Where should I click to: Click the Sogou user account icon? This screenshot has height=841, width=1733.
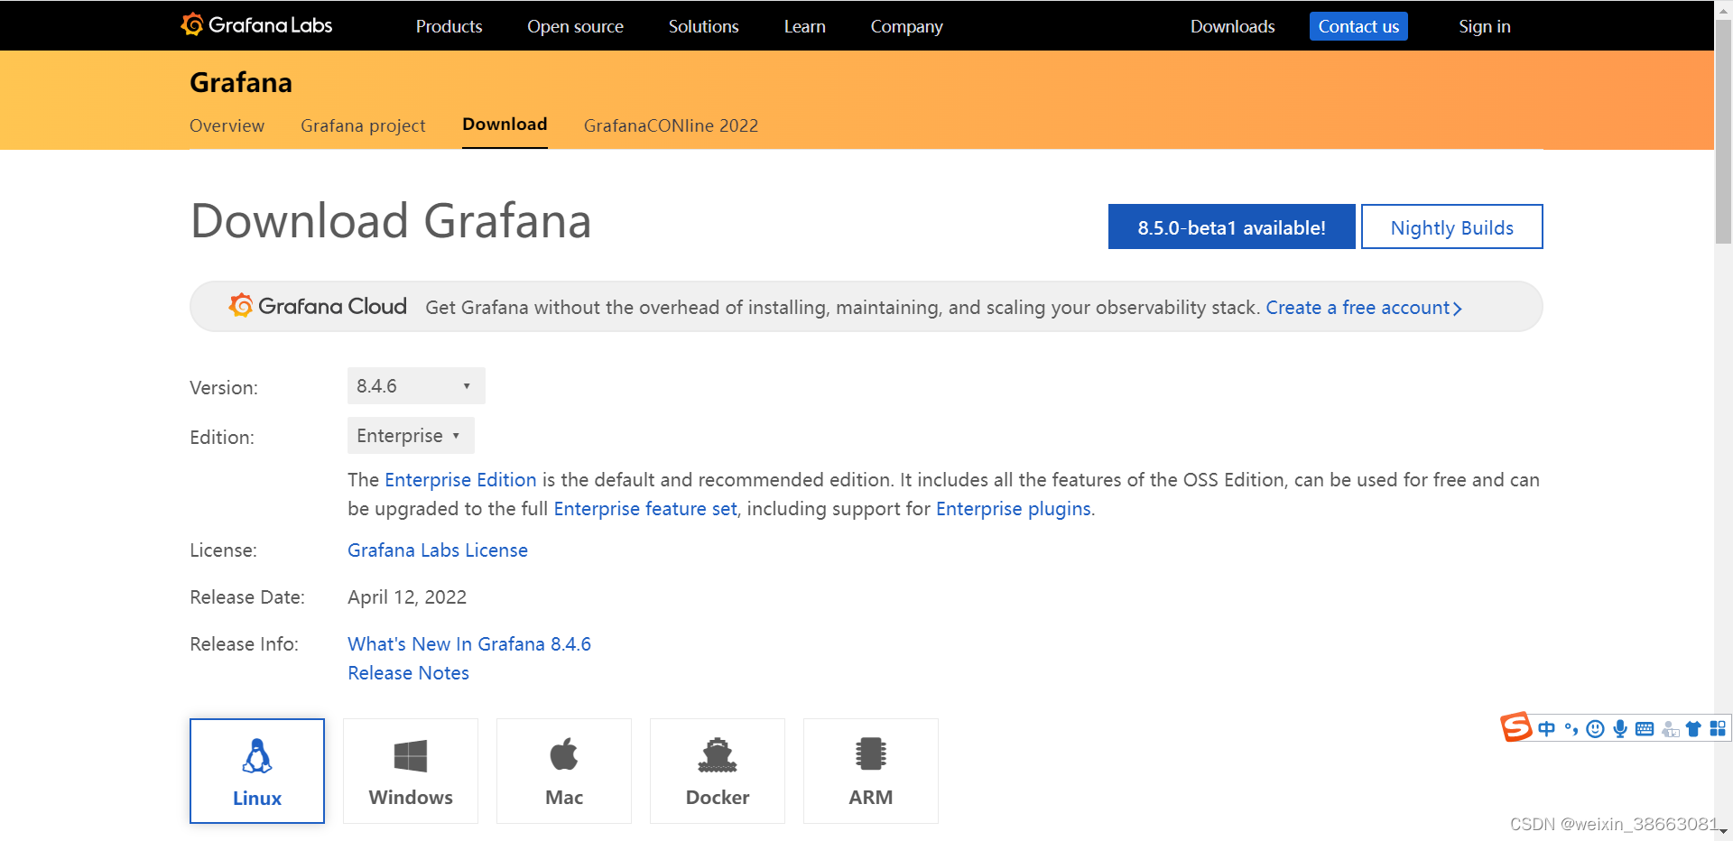(x=1670, y=728)
